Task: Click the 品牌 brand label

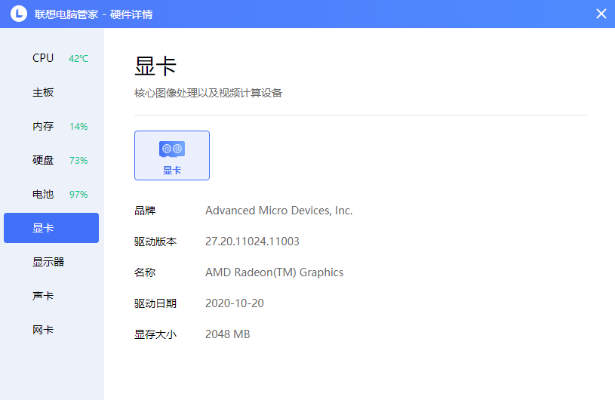Action: click(145, 211)
